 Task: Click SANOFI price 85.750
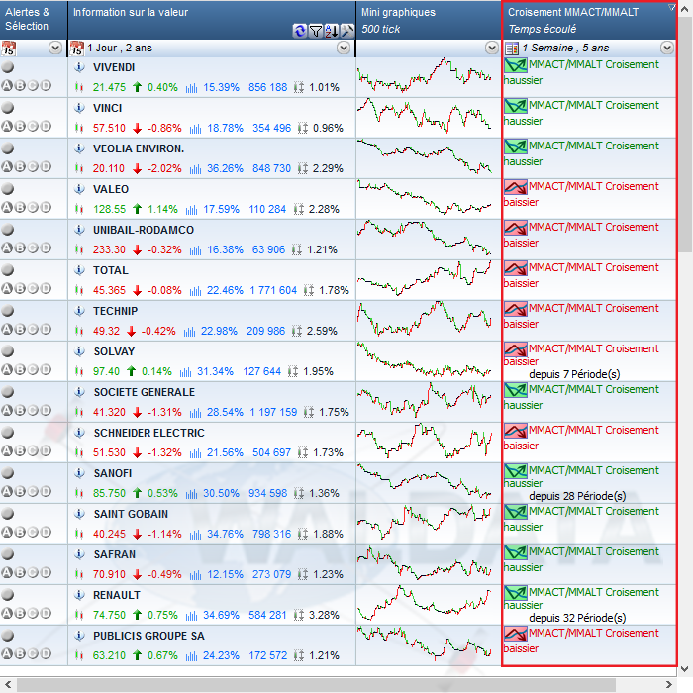point(109,493)
